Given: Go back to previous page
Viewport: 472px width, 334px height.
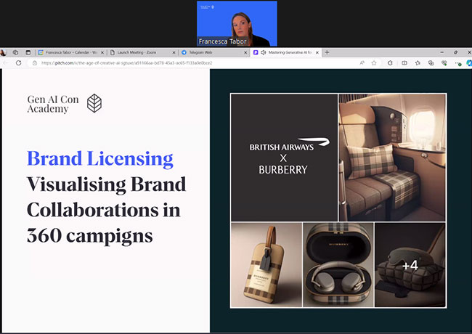Looking at the screenshot, I should (x=5, y=63).
